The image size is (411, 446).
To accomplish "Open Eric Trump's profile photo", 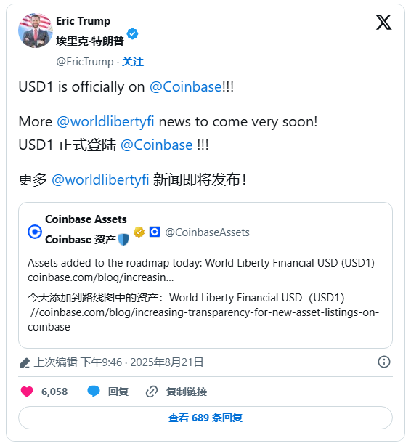I will (x=36, y=31).
